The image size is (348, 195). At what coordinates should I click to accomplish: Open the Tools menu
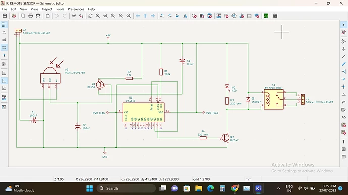pyautogui.click(x=60, y=9)
